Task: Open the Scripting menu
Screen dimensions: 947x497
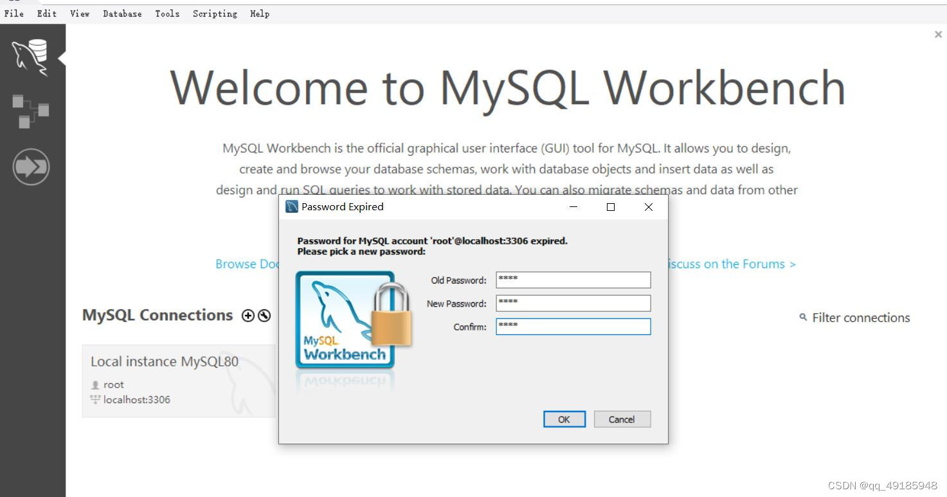Action: coord(215,14)
